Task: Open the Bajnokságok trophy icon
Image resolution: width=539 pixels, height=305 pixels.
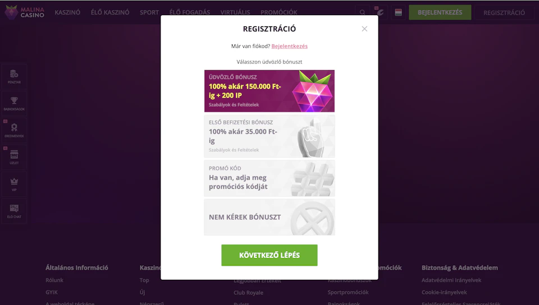Action: pos(14,104)
